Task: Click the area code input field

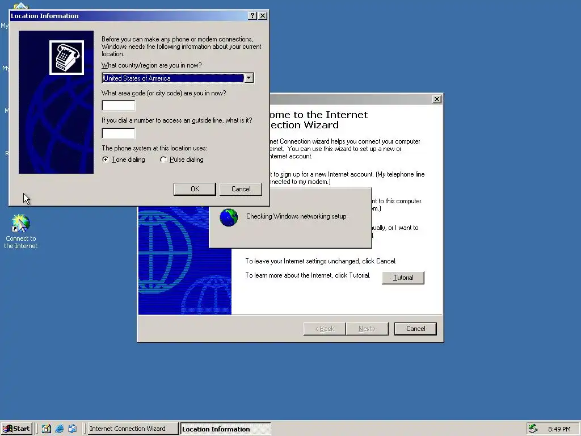Action: pyautogui.click(x=119, y=106)
